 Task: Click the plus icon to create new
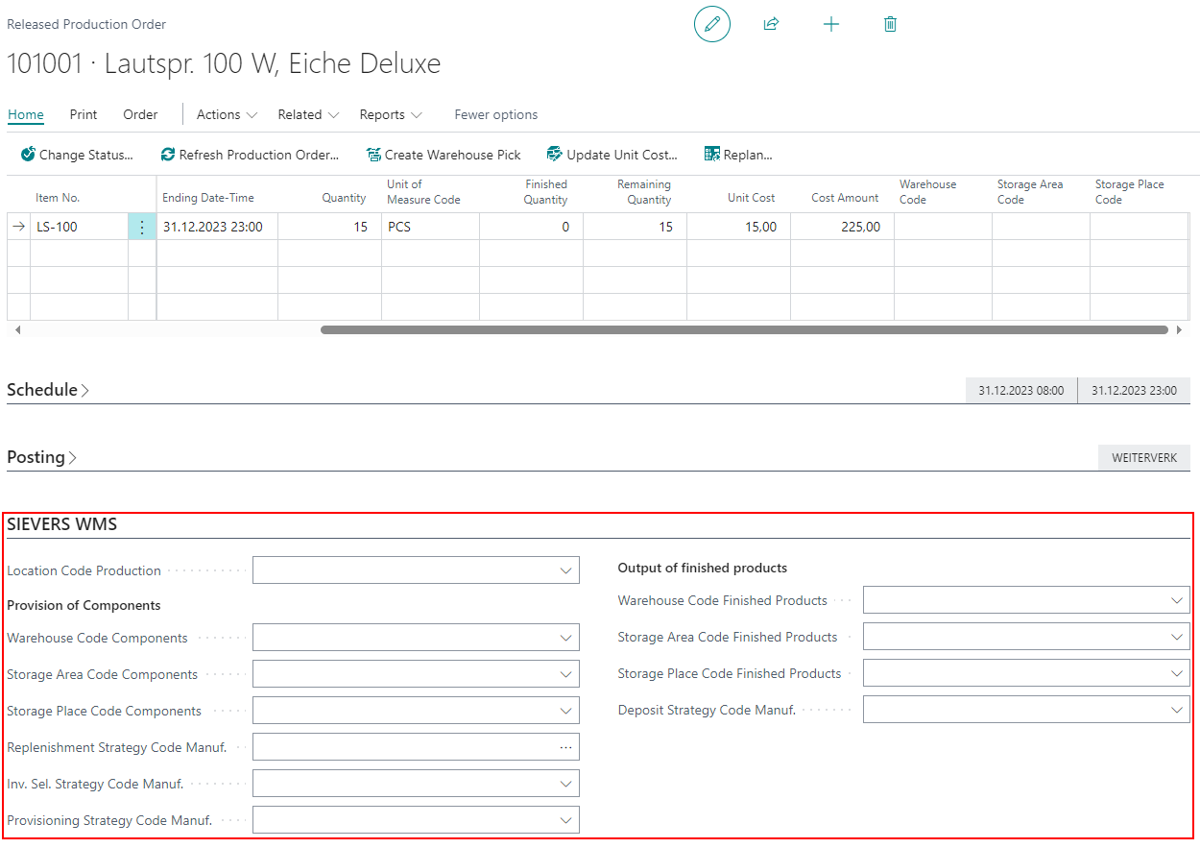pyautogui.click(x=831, y=24)
